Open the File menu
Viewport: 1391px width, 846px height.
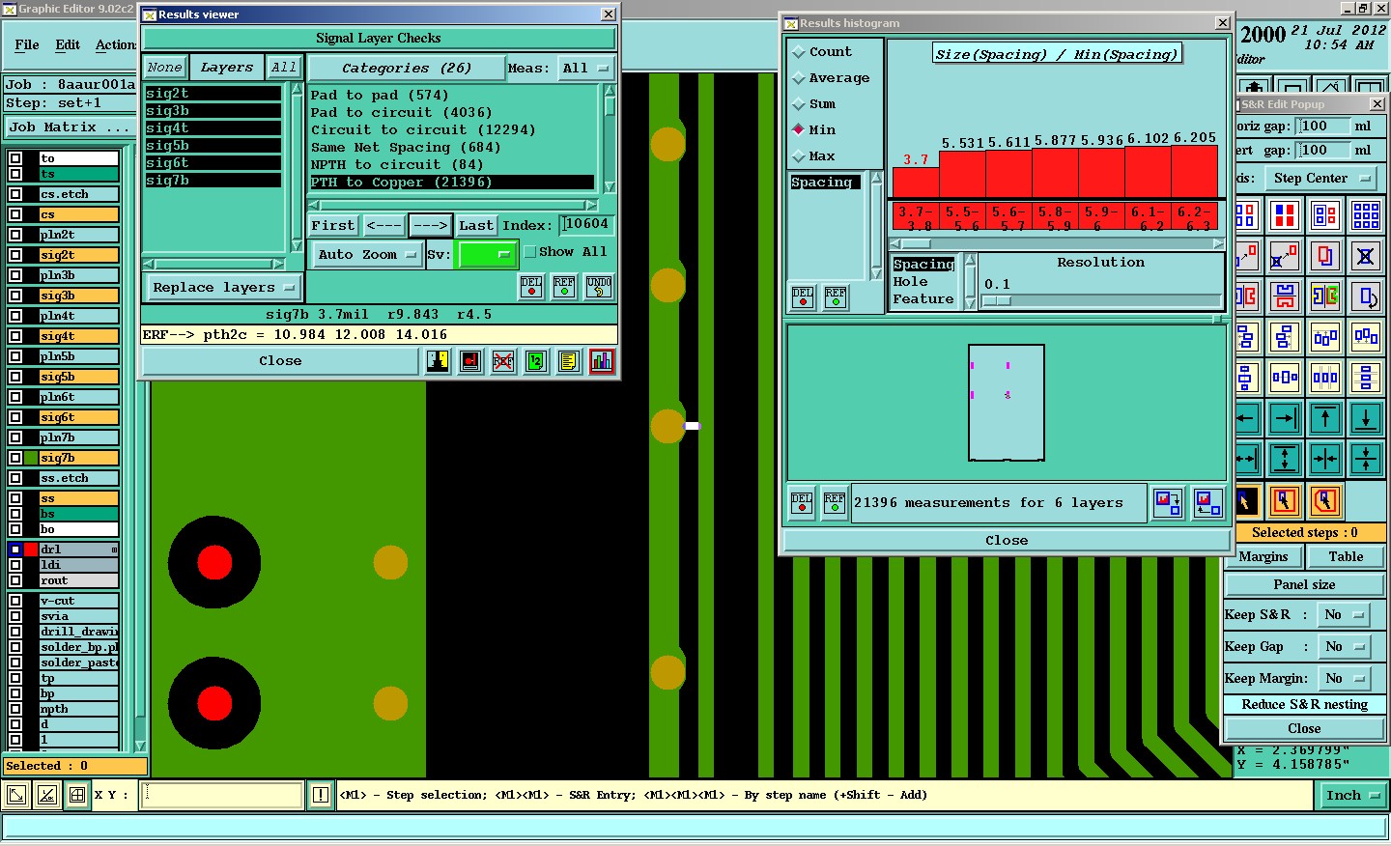pyautogui.click(x=27, y=45)
